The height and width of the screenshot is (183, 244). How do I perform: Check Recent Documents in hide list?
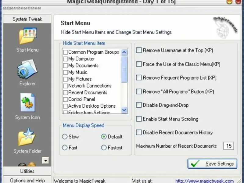(66, 93)
